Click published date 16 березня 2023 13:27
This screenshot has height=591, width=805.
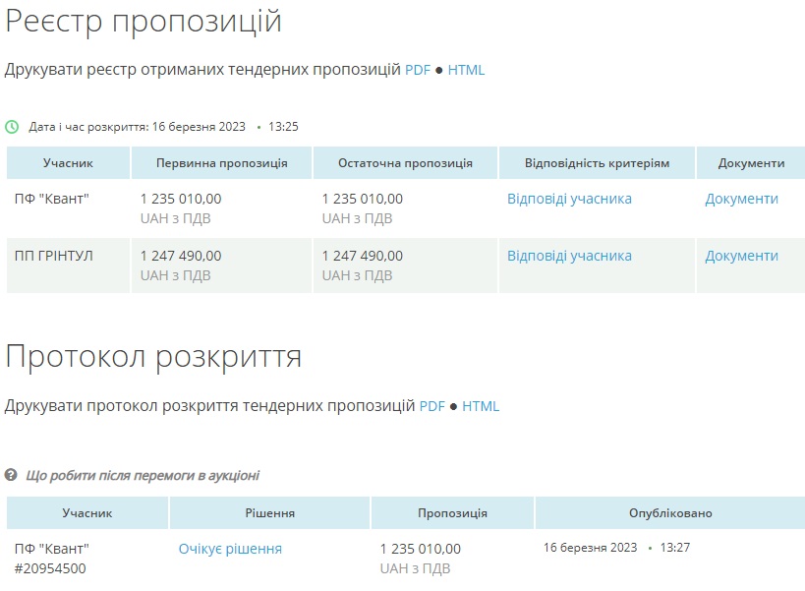(x=616, y=548)
